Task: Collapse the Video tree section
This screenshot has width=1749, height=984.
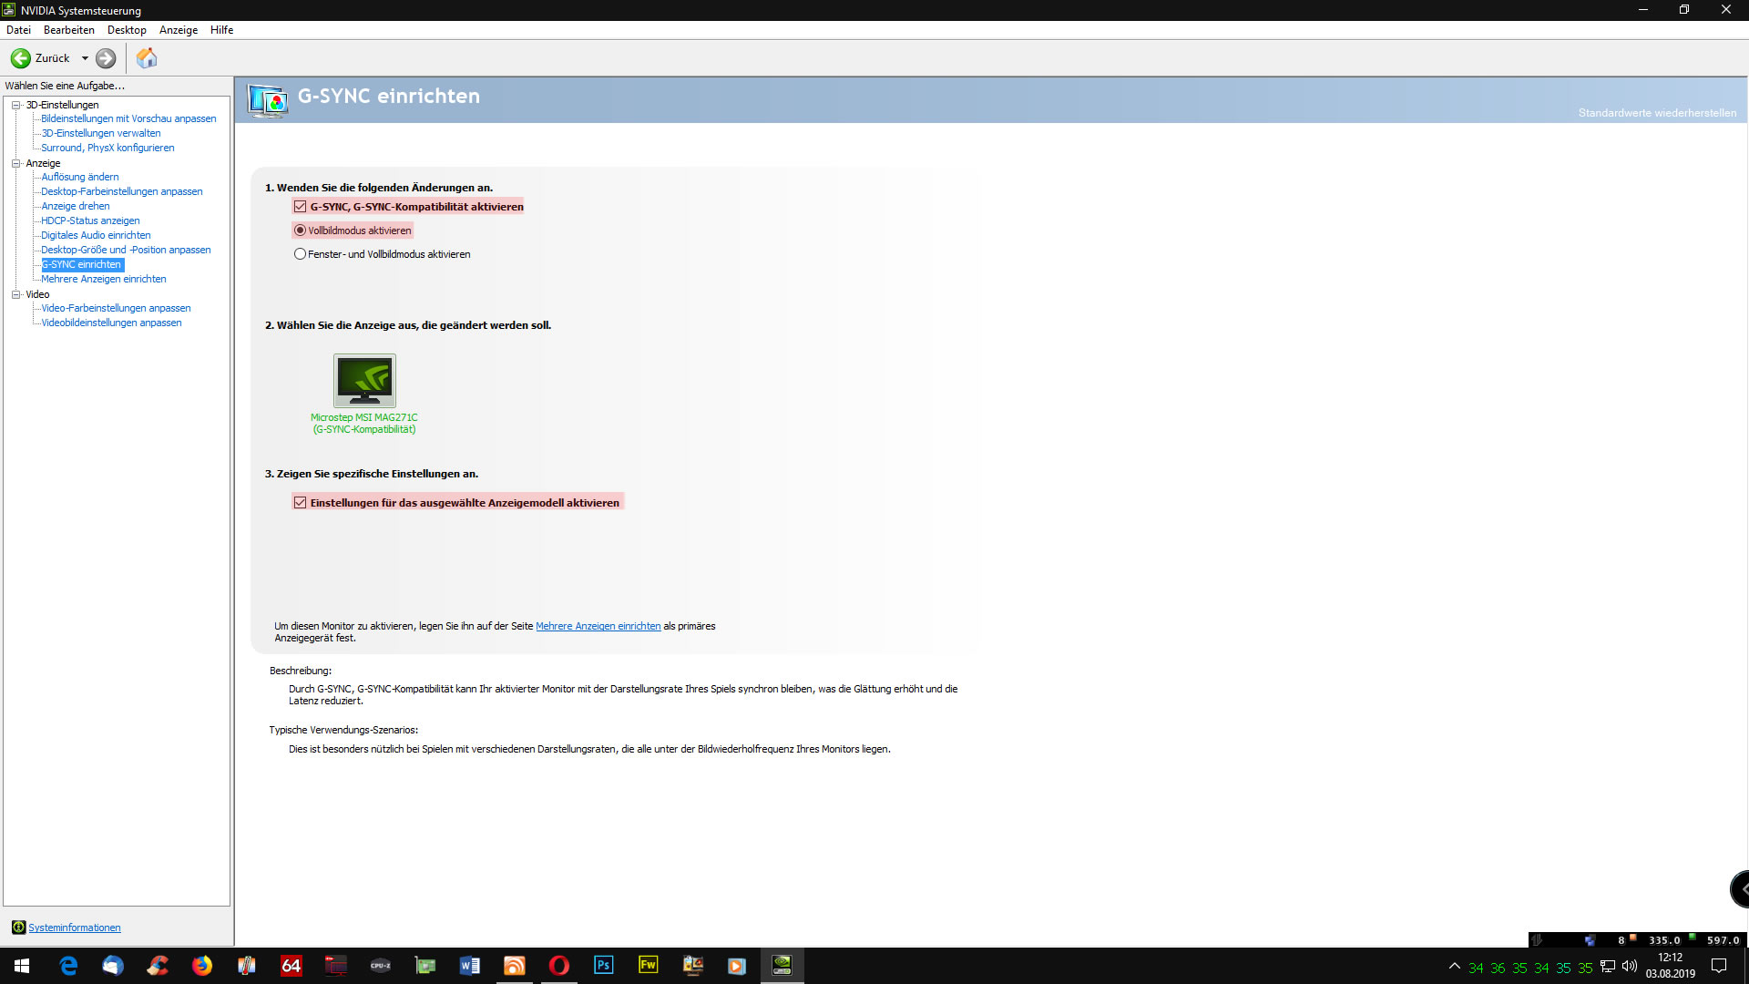Action: click(x=15, y=294)
